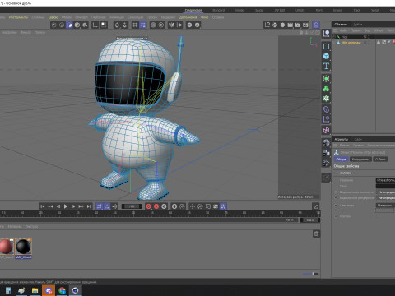Click the last clapperboard render settings icon
The width and height of the screenshot is (395, 296).
click(305, 25)
